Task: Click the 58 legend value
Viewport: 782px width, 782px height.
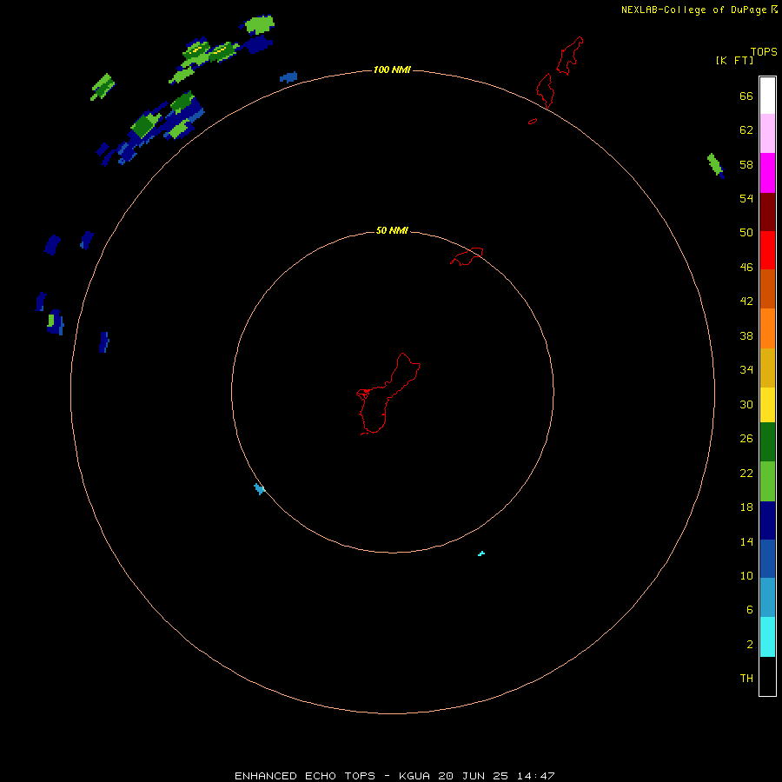Action: point(746,164)
